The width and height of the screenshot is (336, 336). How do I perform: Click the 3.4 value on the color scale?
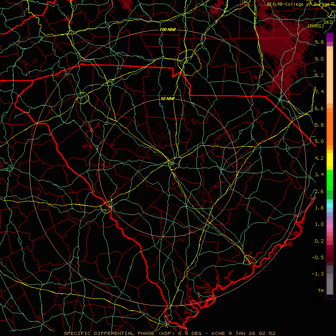319,174
